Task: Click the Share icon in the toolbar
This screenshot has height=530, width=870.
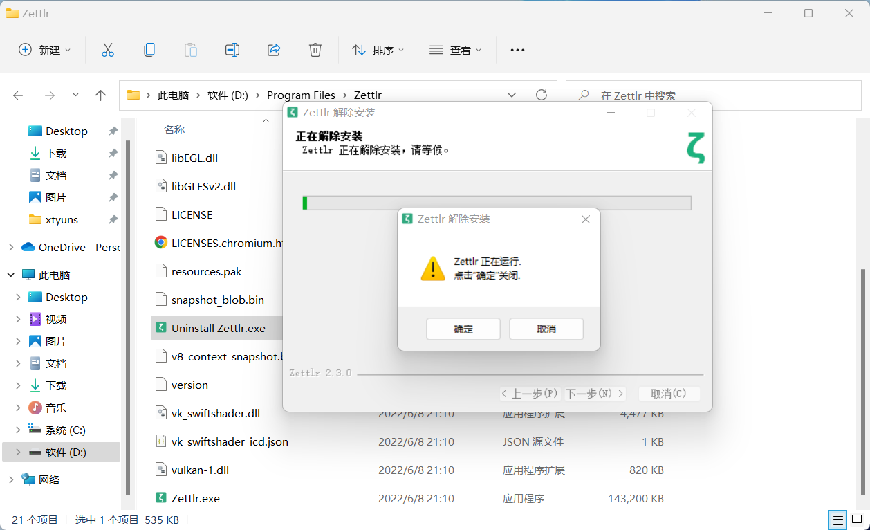Action: point(274,49)
